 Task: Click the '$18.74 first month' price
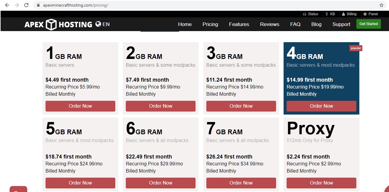[69, 157]
